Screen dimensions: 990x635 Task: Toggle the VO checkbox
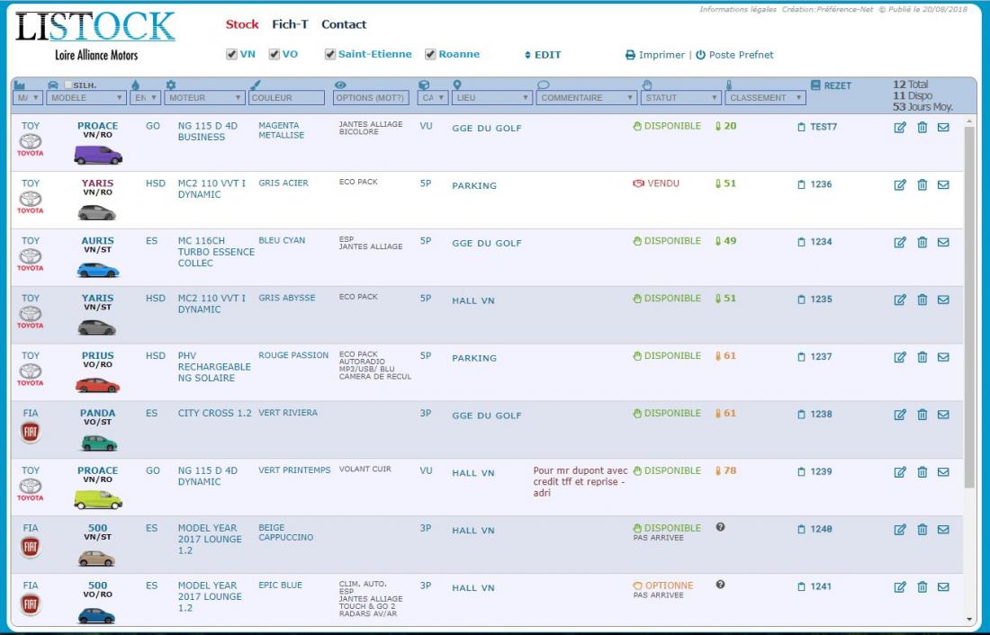coord(274,54)
